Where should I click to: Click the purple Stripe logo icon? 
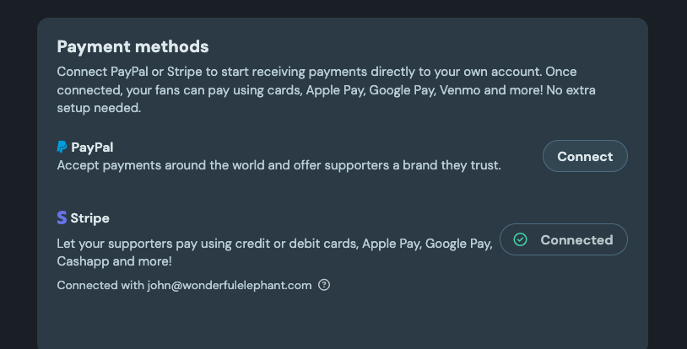(x=62, y=217)
